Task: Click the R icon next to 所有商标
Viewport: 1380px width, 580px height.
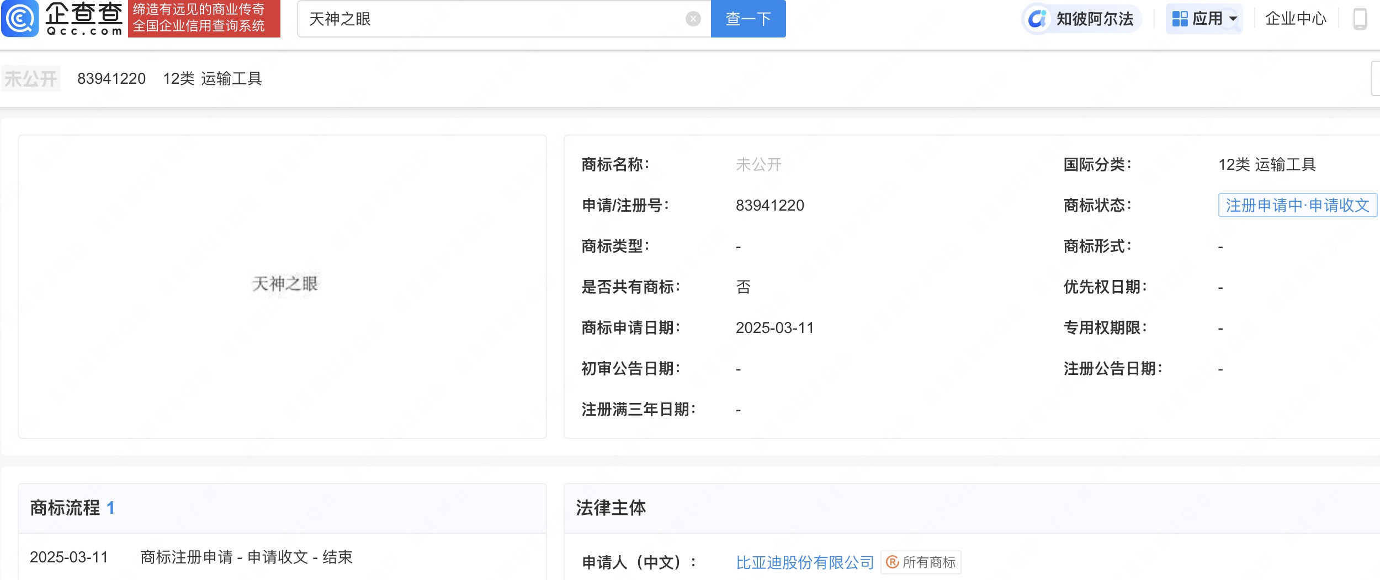Action: click(x=893, y=562)
